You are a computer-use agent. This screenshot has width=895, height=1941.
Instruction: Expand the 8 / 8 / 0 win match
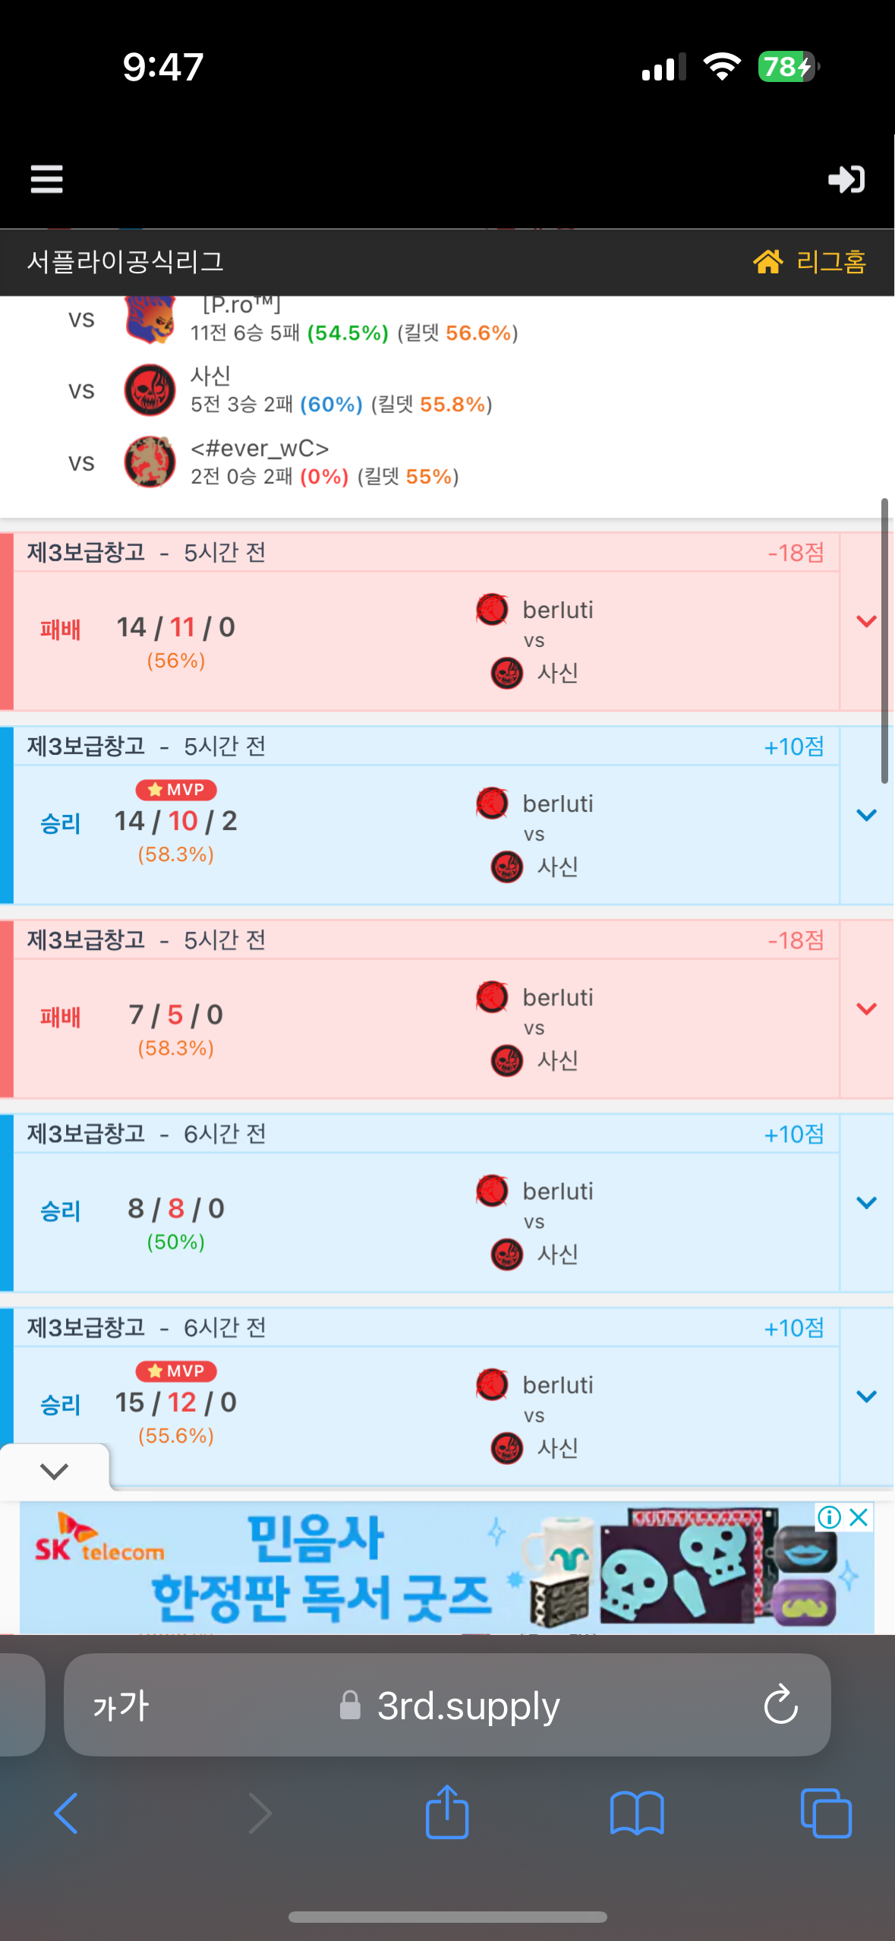(x=866, y=1203)
